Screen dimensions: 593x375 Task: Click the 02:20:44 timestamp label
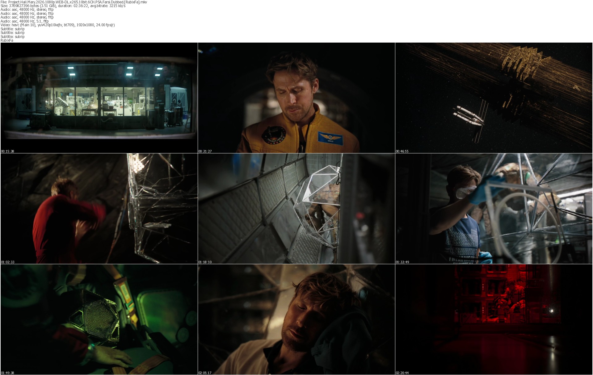pyautogui.click(x=402, y=373)
